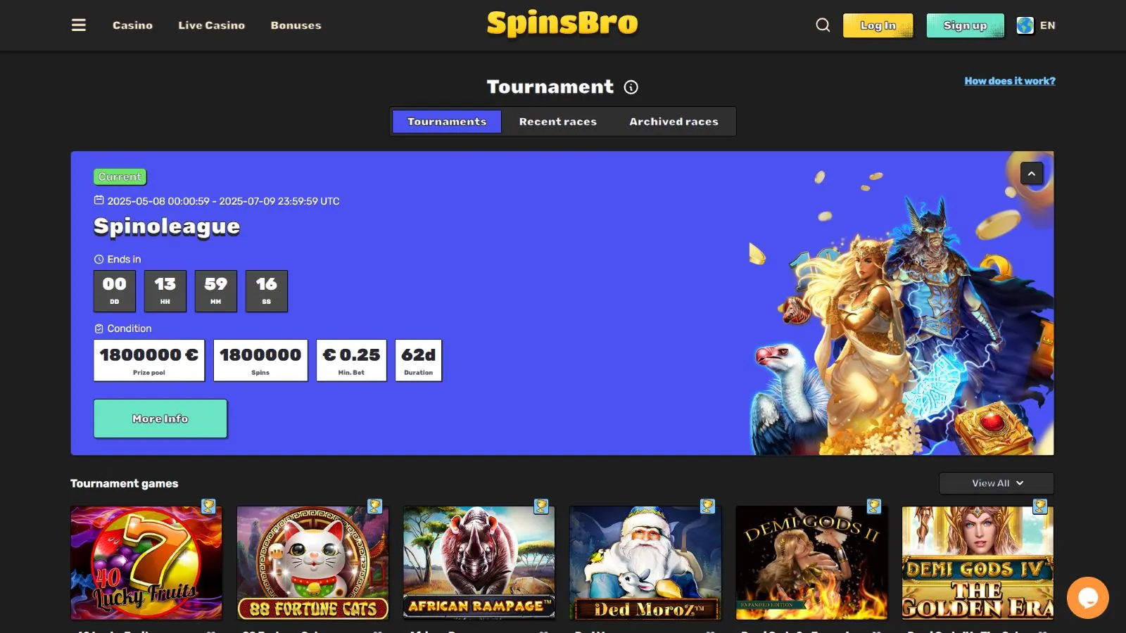Viewport: 1126px width, 633px height.
Task: Expand the View All dropdown
Action: [x=997, y=483]
